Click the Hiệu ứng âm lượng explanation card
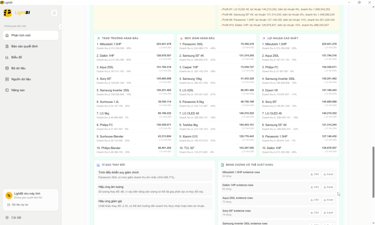The height and width of the screenshot is (225, 375). point(154,189)
